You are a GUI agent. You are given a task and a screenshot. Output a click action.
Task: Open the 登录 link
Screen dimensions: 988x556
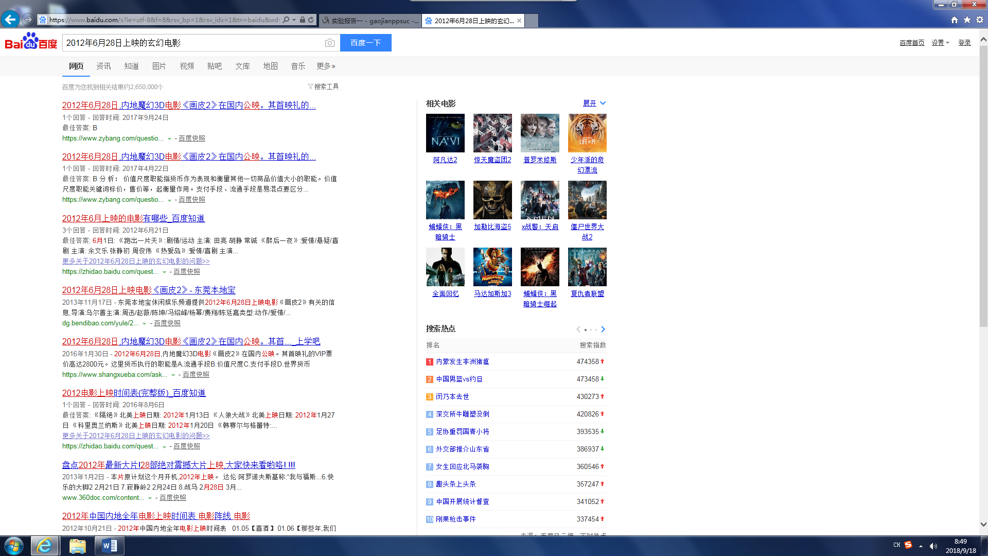(964, 43)
